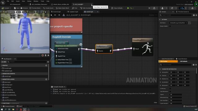Click Make Static Mesh toolbar button
The width and height of the screenshot is (198, 111).
62,8
